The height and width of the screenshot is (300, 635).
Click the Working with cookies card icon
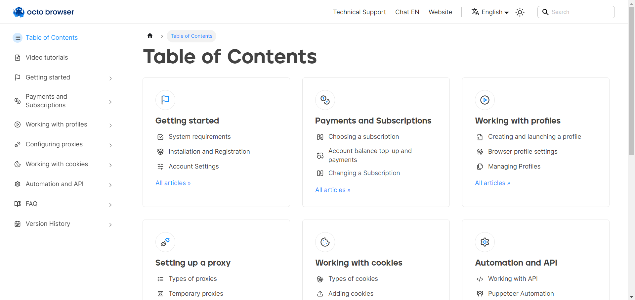click(325, 242)
